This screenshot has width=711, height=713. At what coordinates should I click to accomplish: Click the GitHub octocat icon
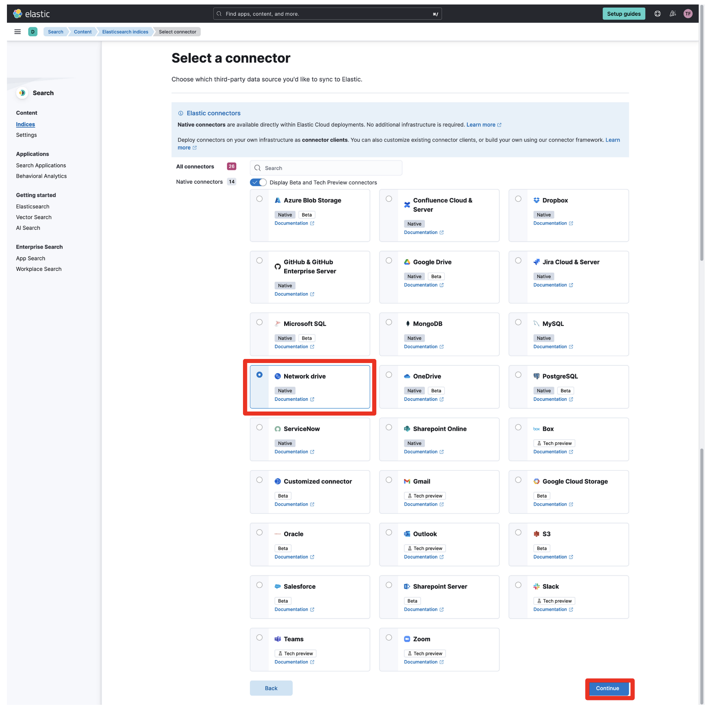(x=278, y=266)
